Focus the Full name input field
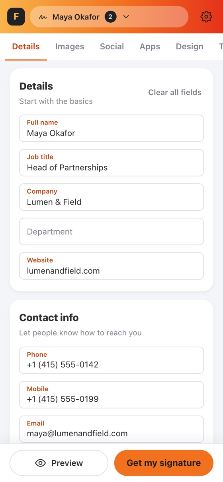Screen dimensions: 223x482 (111, 128)
